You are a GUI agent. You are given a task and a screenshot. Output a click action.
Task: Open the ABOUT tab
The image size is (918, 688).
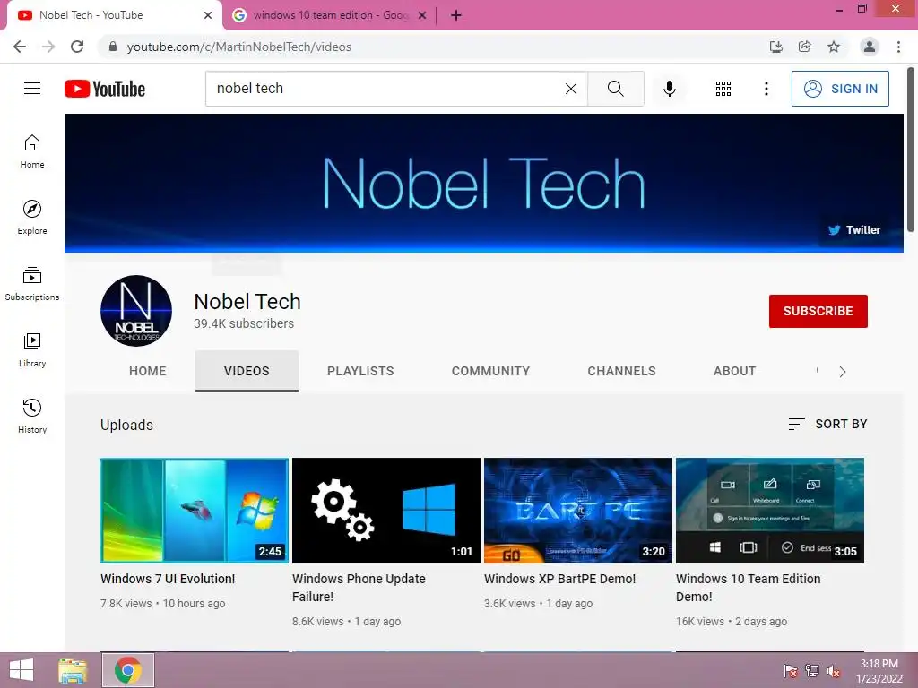point(735,371)
